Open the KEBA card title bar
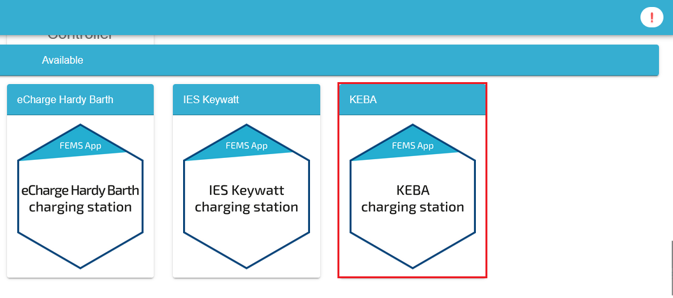Image resolution: width=673 pixels, height=298 pixels. point(413,100)
